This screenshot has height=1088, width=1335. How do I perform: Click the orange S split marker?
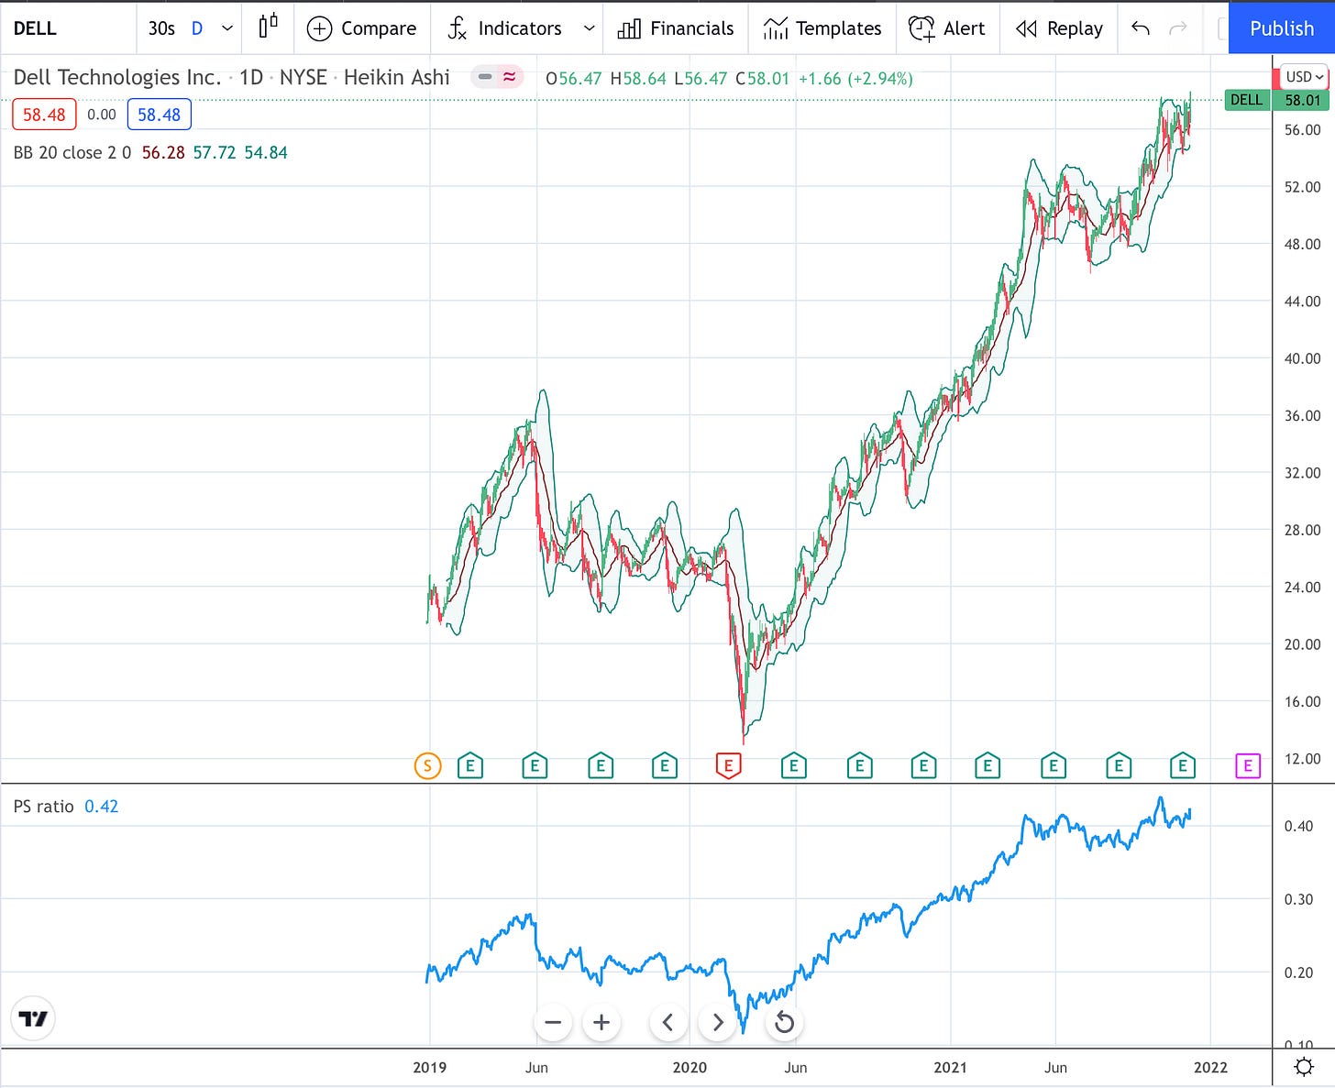point(428,765)
